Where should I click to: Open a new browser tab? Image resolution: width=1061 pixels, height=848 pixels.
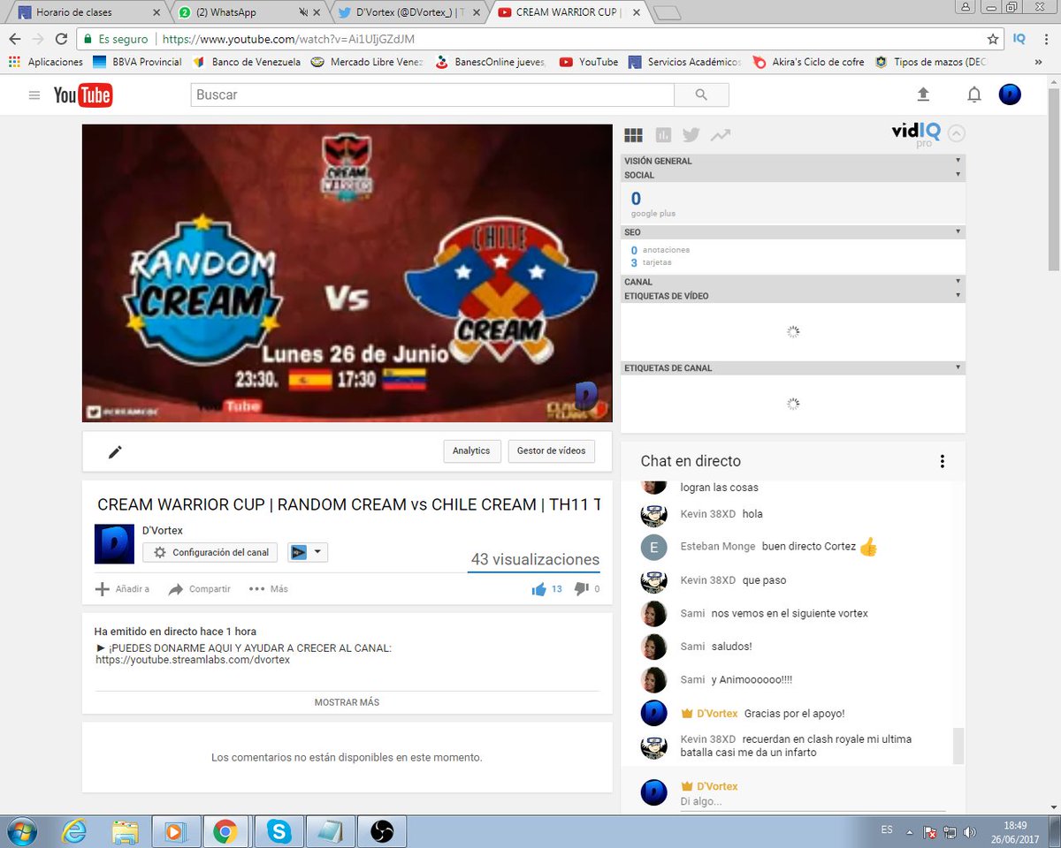(668, 12)
